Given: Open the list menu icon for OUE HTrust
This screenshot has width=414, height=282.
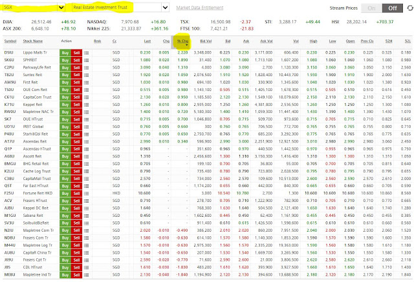Looking at the screenshot, I should point(86,119).
